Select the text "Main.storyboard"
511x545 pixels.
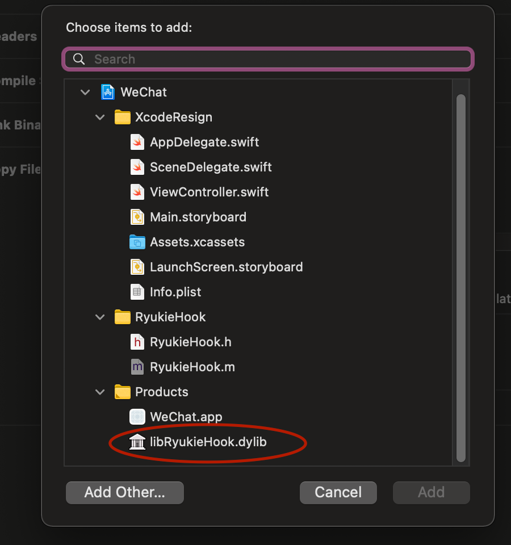click(x=198, y=217)
